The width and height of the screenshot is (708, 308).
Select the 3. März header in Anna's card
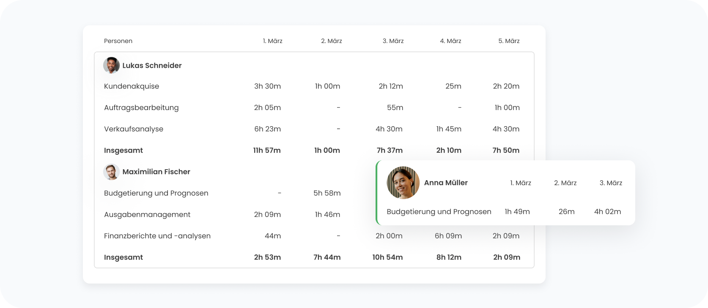pos(610,183)
